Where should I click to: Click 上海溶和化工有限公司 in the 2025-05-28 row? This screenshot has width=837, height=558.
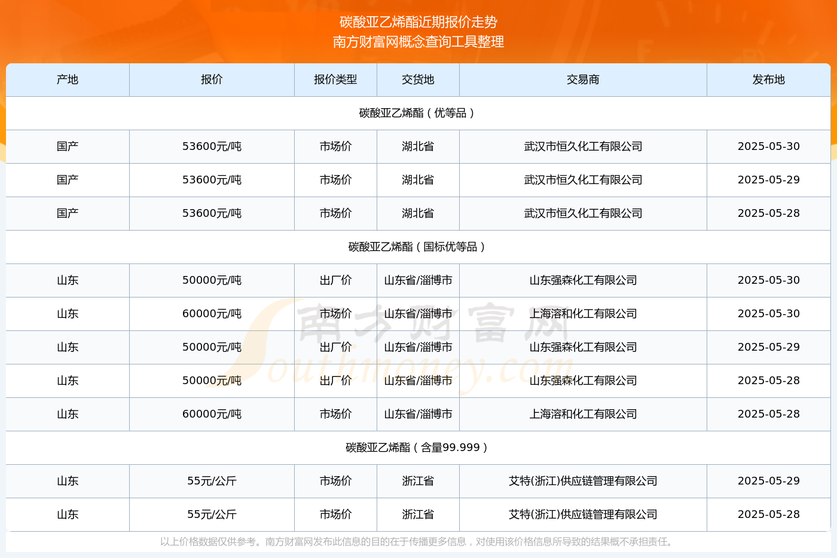583,414
